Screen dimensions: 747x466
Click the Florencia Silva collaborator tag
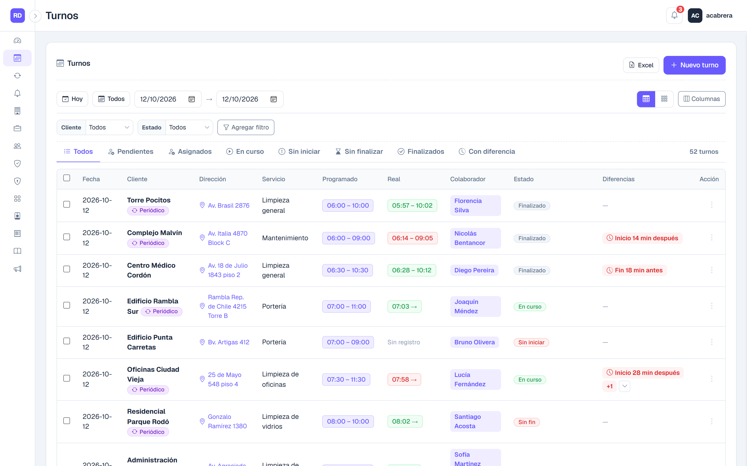[x=475, y=205]
